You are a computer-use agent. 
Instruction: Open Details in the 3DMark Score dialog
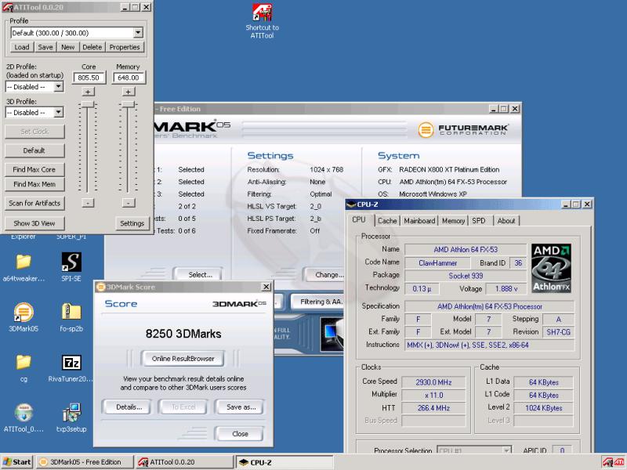point(129,407)
